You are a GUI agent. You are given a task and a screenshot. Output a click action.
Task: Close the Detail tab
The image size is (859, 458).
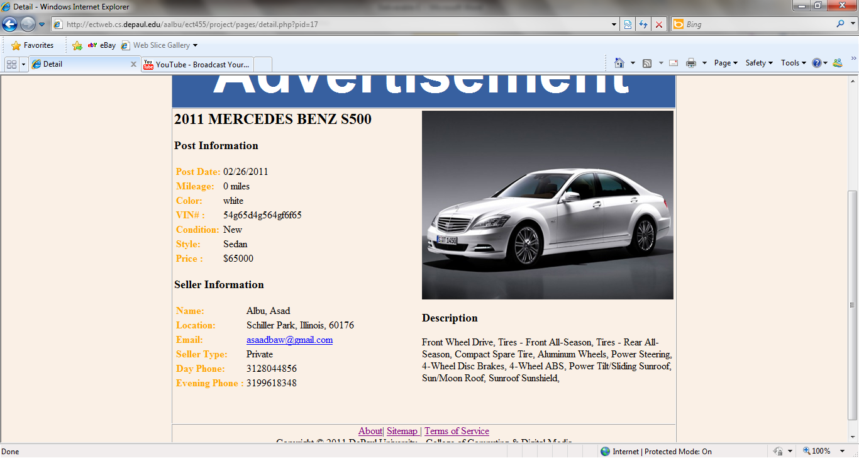coord(133,64)
